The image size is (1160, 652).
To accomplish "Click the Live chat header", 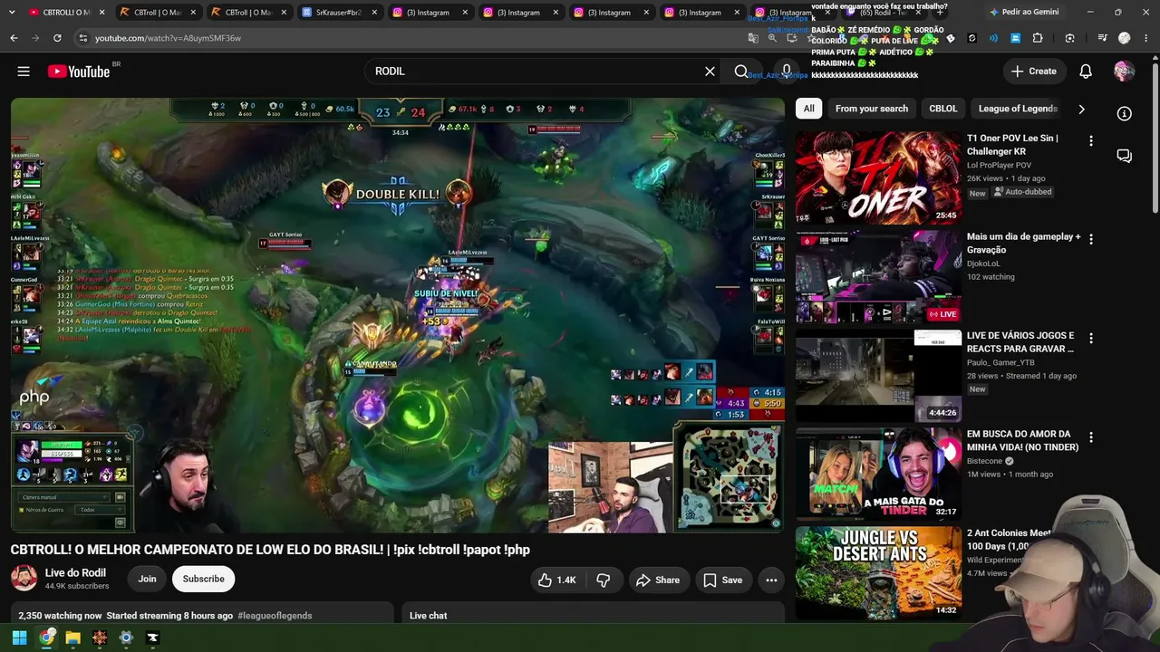I will point(428,616).
